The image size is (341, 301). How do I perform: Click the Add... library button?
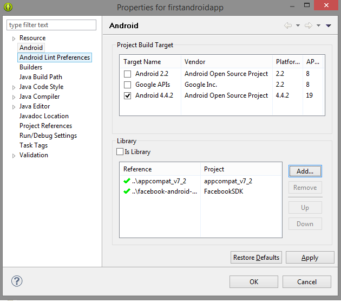(305, 171)
